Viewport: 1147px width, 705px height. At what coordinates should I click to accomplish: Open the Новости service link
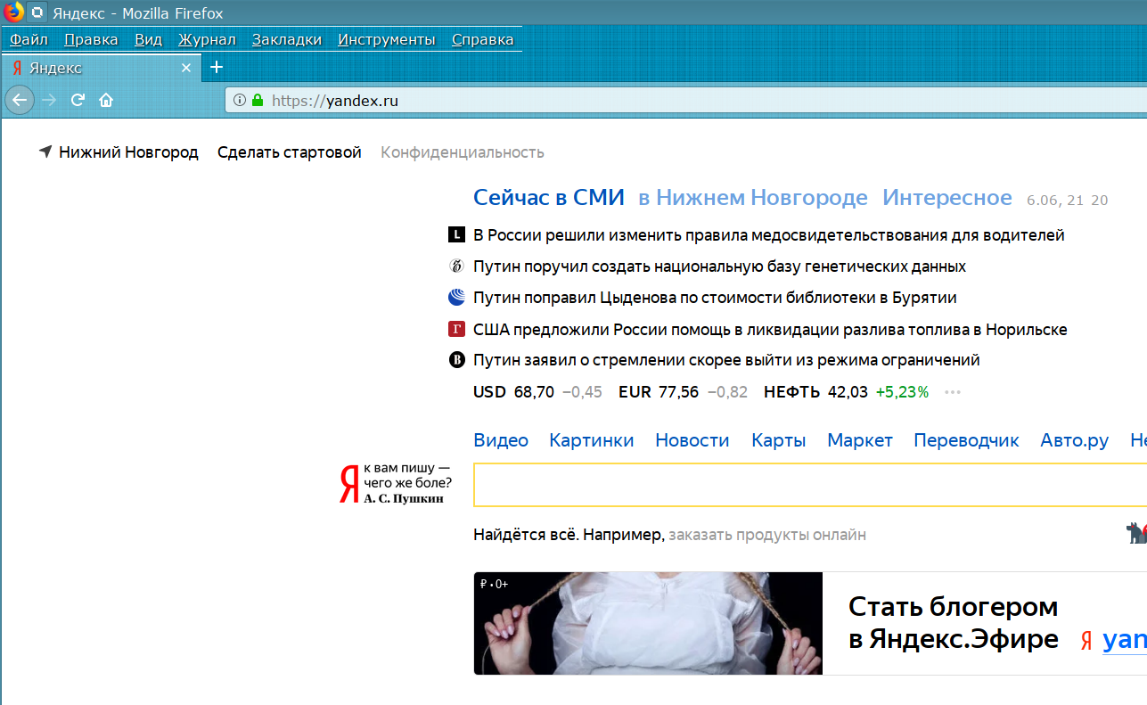point(692,440)
